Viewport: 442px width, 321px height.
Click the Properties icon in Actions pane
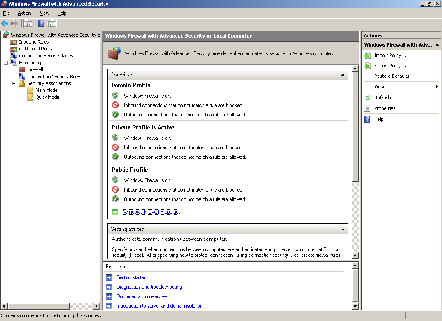click(367, 108)
